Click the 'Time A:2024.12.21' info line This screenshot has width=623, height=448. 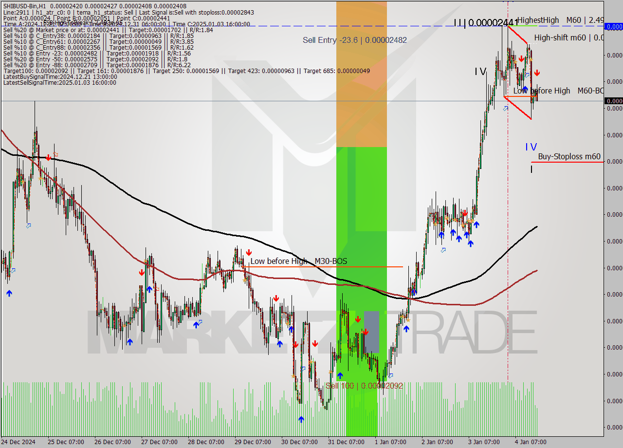pos(127,24)
